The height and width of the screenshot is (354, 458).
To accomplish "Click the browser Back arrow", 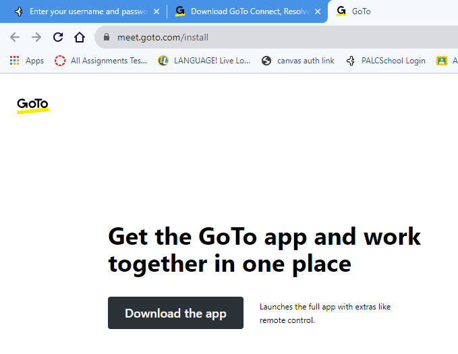I will tap(15, 37).
